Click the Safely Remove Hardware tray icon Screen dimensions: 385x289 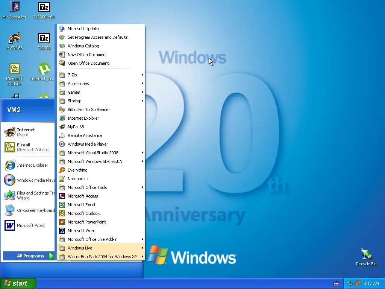click(350, 283)
